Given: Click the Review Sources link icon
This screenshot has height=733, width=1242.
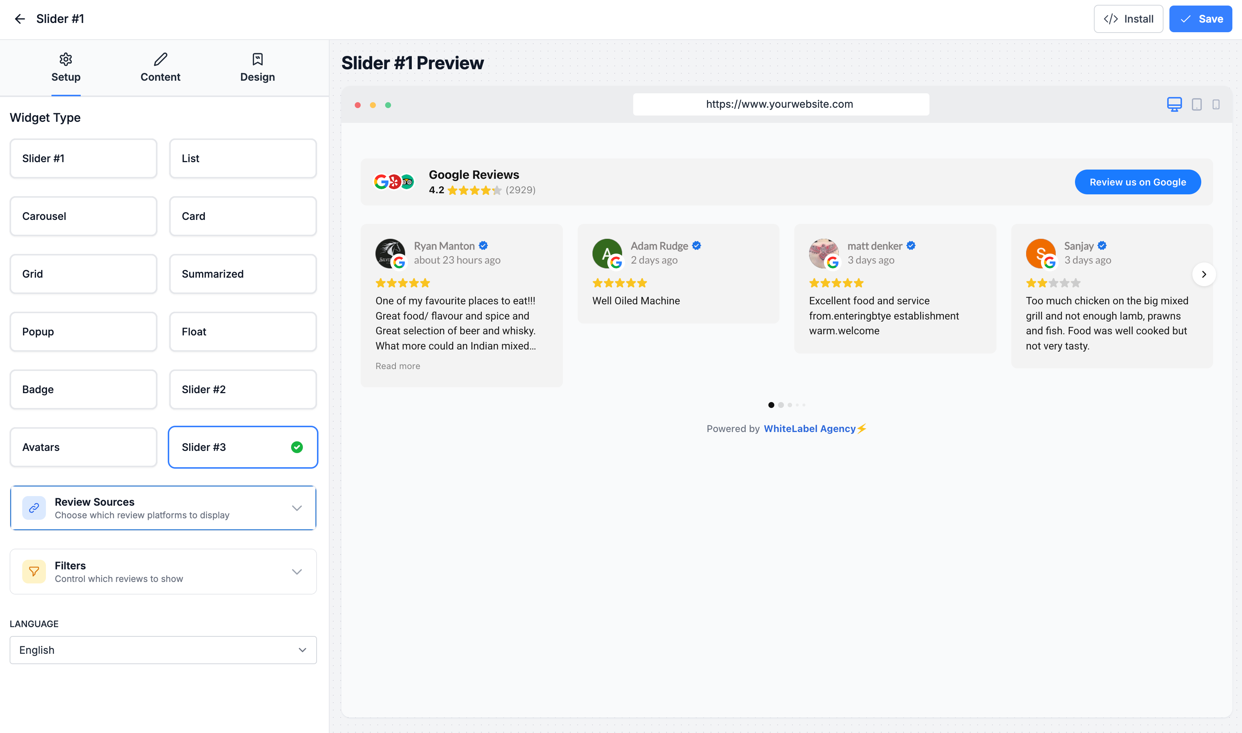Looking at the screenshot, I should click(34, 508).
